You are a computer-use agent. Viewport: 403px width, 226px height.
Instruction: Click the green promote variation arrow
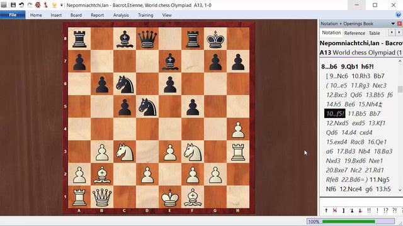pyautogui.click(x=326, y=210)
